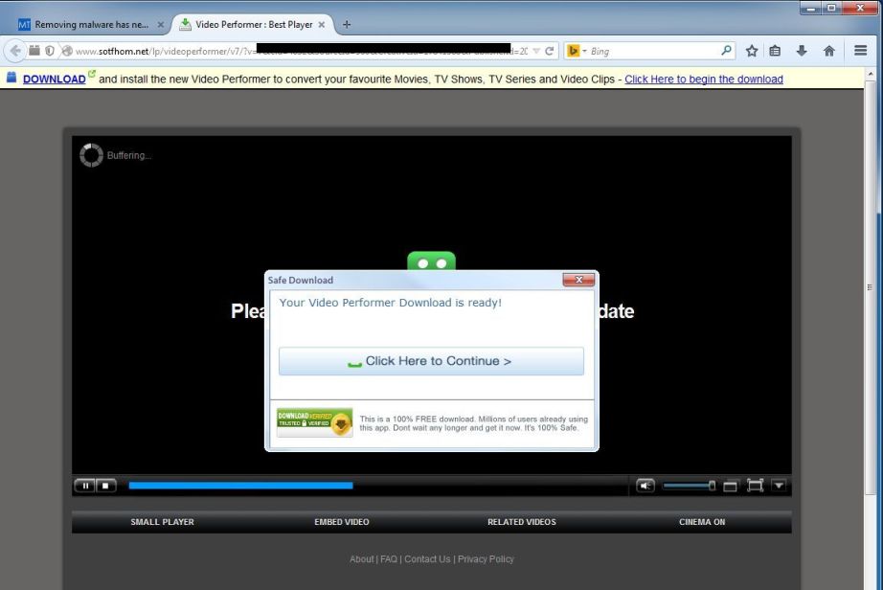Select SMALL PLAYER option
This screenshot has width=883, height=590.
[x=162, y=522]
